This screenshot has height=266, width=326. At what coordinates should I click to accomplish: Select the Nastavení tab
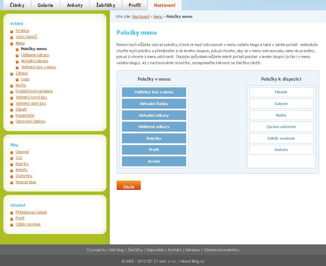(164, 5)
